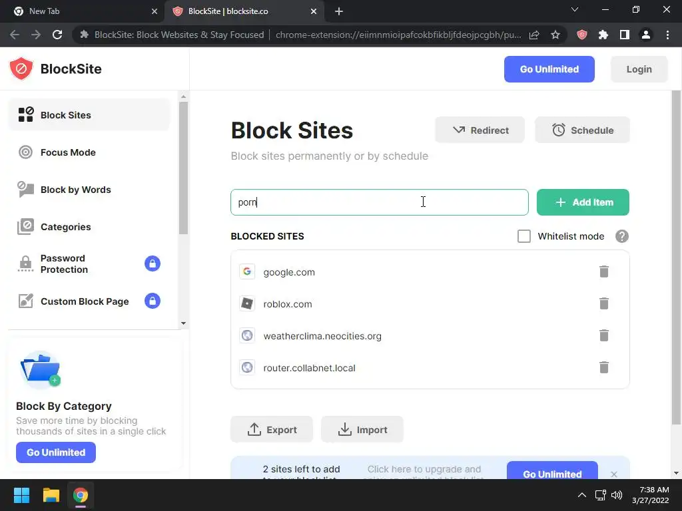Click Add Item button
This screenshot has width=682, height=511.
pyautogui.click(x=583, y=202)
